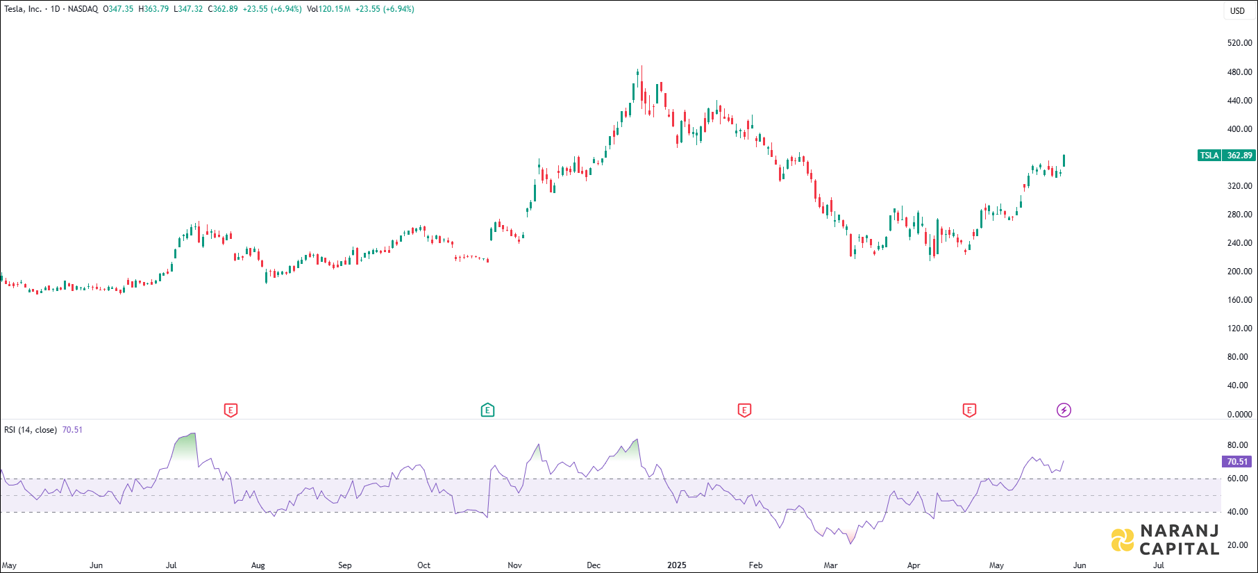
Task: Click the Oct label on the time axis
Action: point(423,565)
